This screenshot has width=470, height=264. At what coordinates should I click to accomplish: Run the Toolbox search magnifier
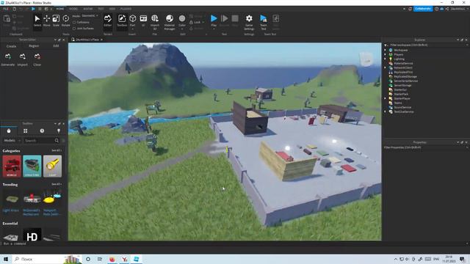point(57,140)
